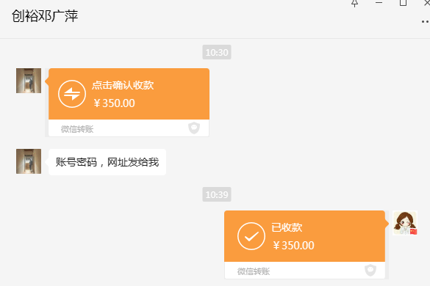
Task: Click the checkmark icon in received payment
Action: pos(251,236)
